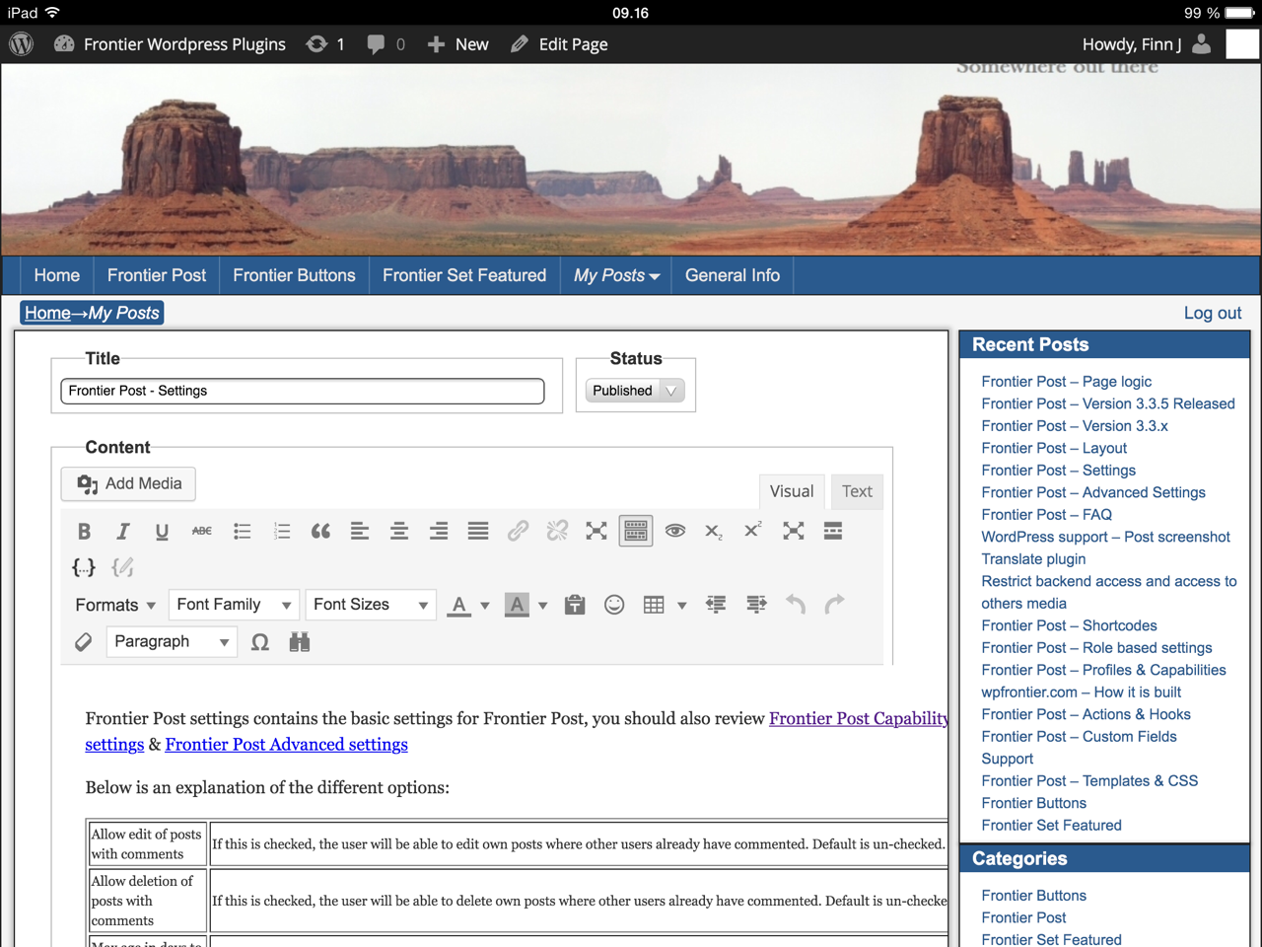Toggle the toolbar kitchen sink button
Screen dimensions: 1262x947
point(636,532)
